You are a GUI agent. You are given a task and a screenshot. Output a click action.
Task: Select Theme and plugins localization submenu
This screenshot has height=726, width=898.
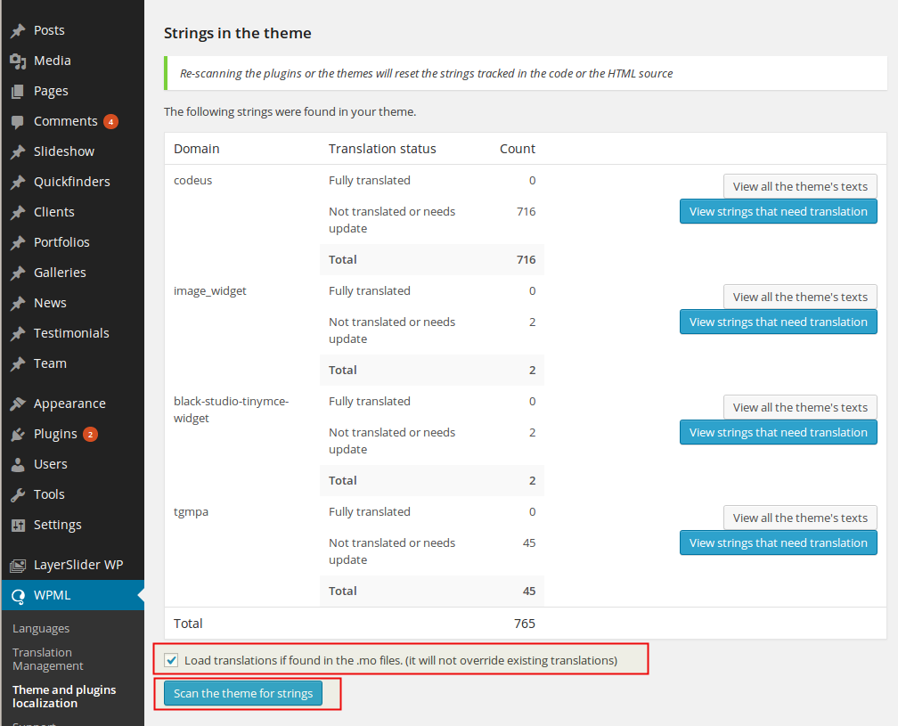[x=64, y=697]
